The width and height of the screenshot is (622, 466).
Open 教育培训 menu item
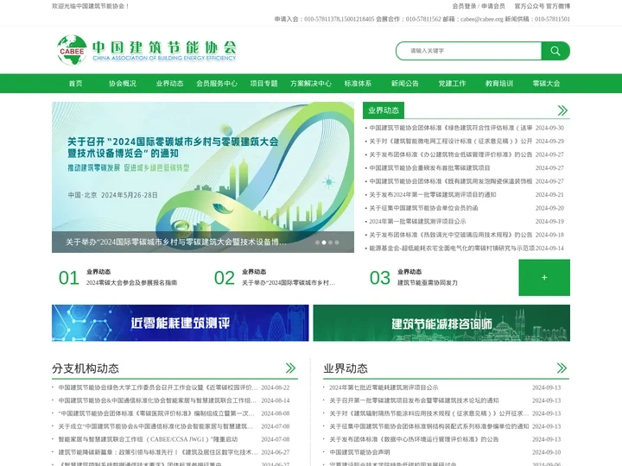[499, 83]
